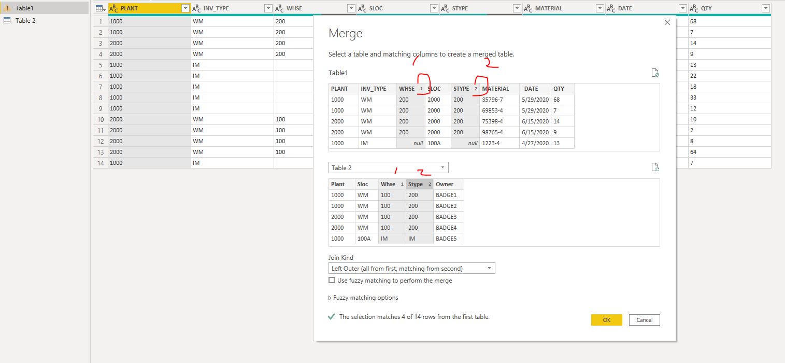Open QTY column filter dropdown
785x363 pixels.
click(765, 8)
